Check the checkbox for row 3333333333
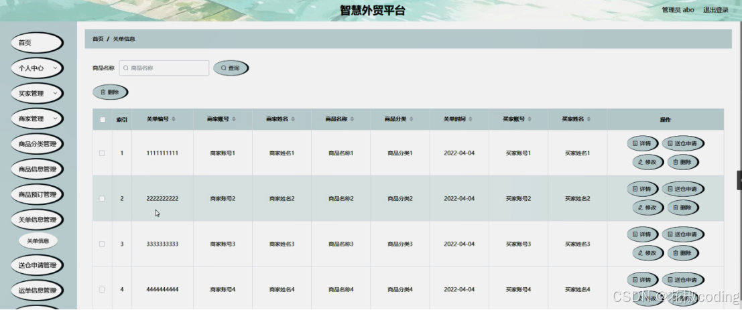Viewport: 742px width, 310px height. pos(102,244)
